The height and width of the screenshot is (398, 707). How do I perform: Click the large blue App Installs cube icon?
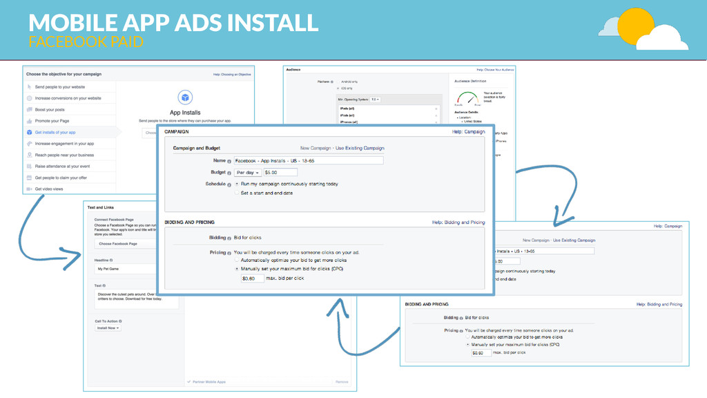[x=185, y=97]
